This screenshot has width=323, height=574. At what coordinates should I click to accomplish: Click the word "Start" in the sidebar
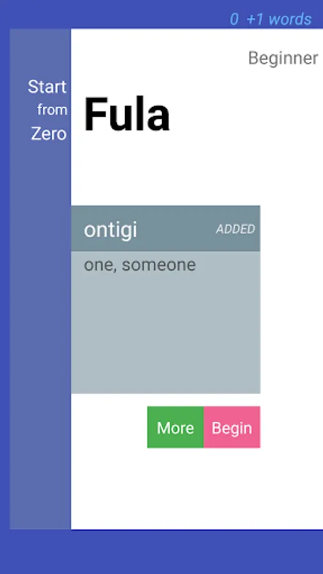pyautogui.click(x=47, y=87)
